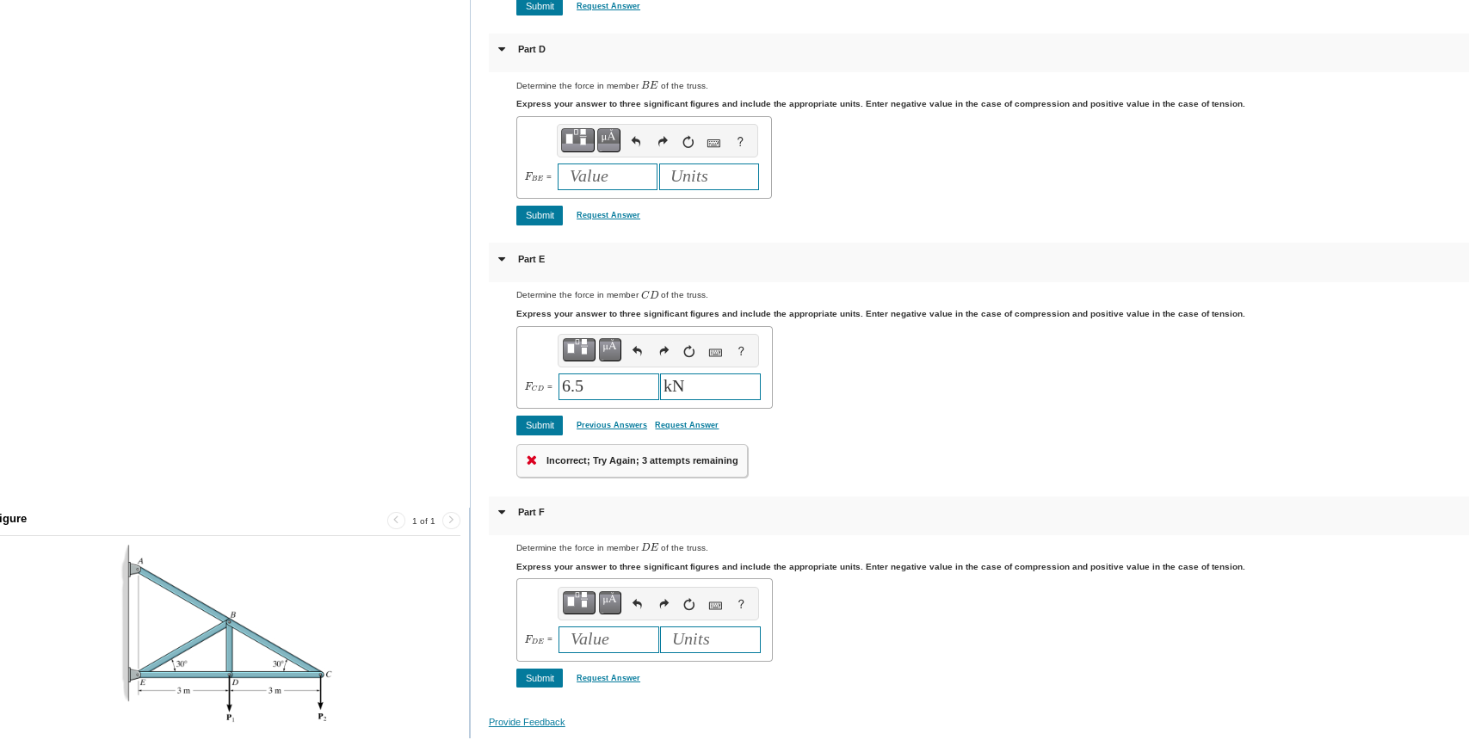Submit Part D answer
Viewport: 1469px width, 740px height.
(540, 215)
